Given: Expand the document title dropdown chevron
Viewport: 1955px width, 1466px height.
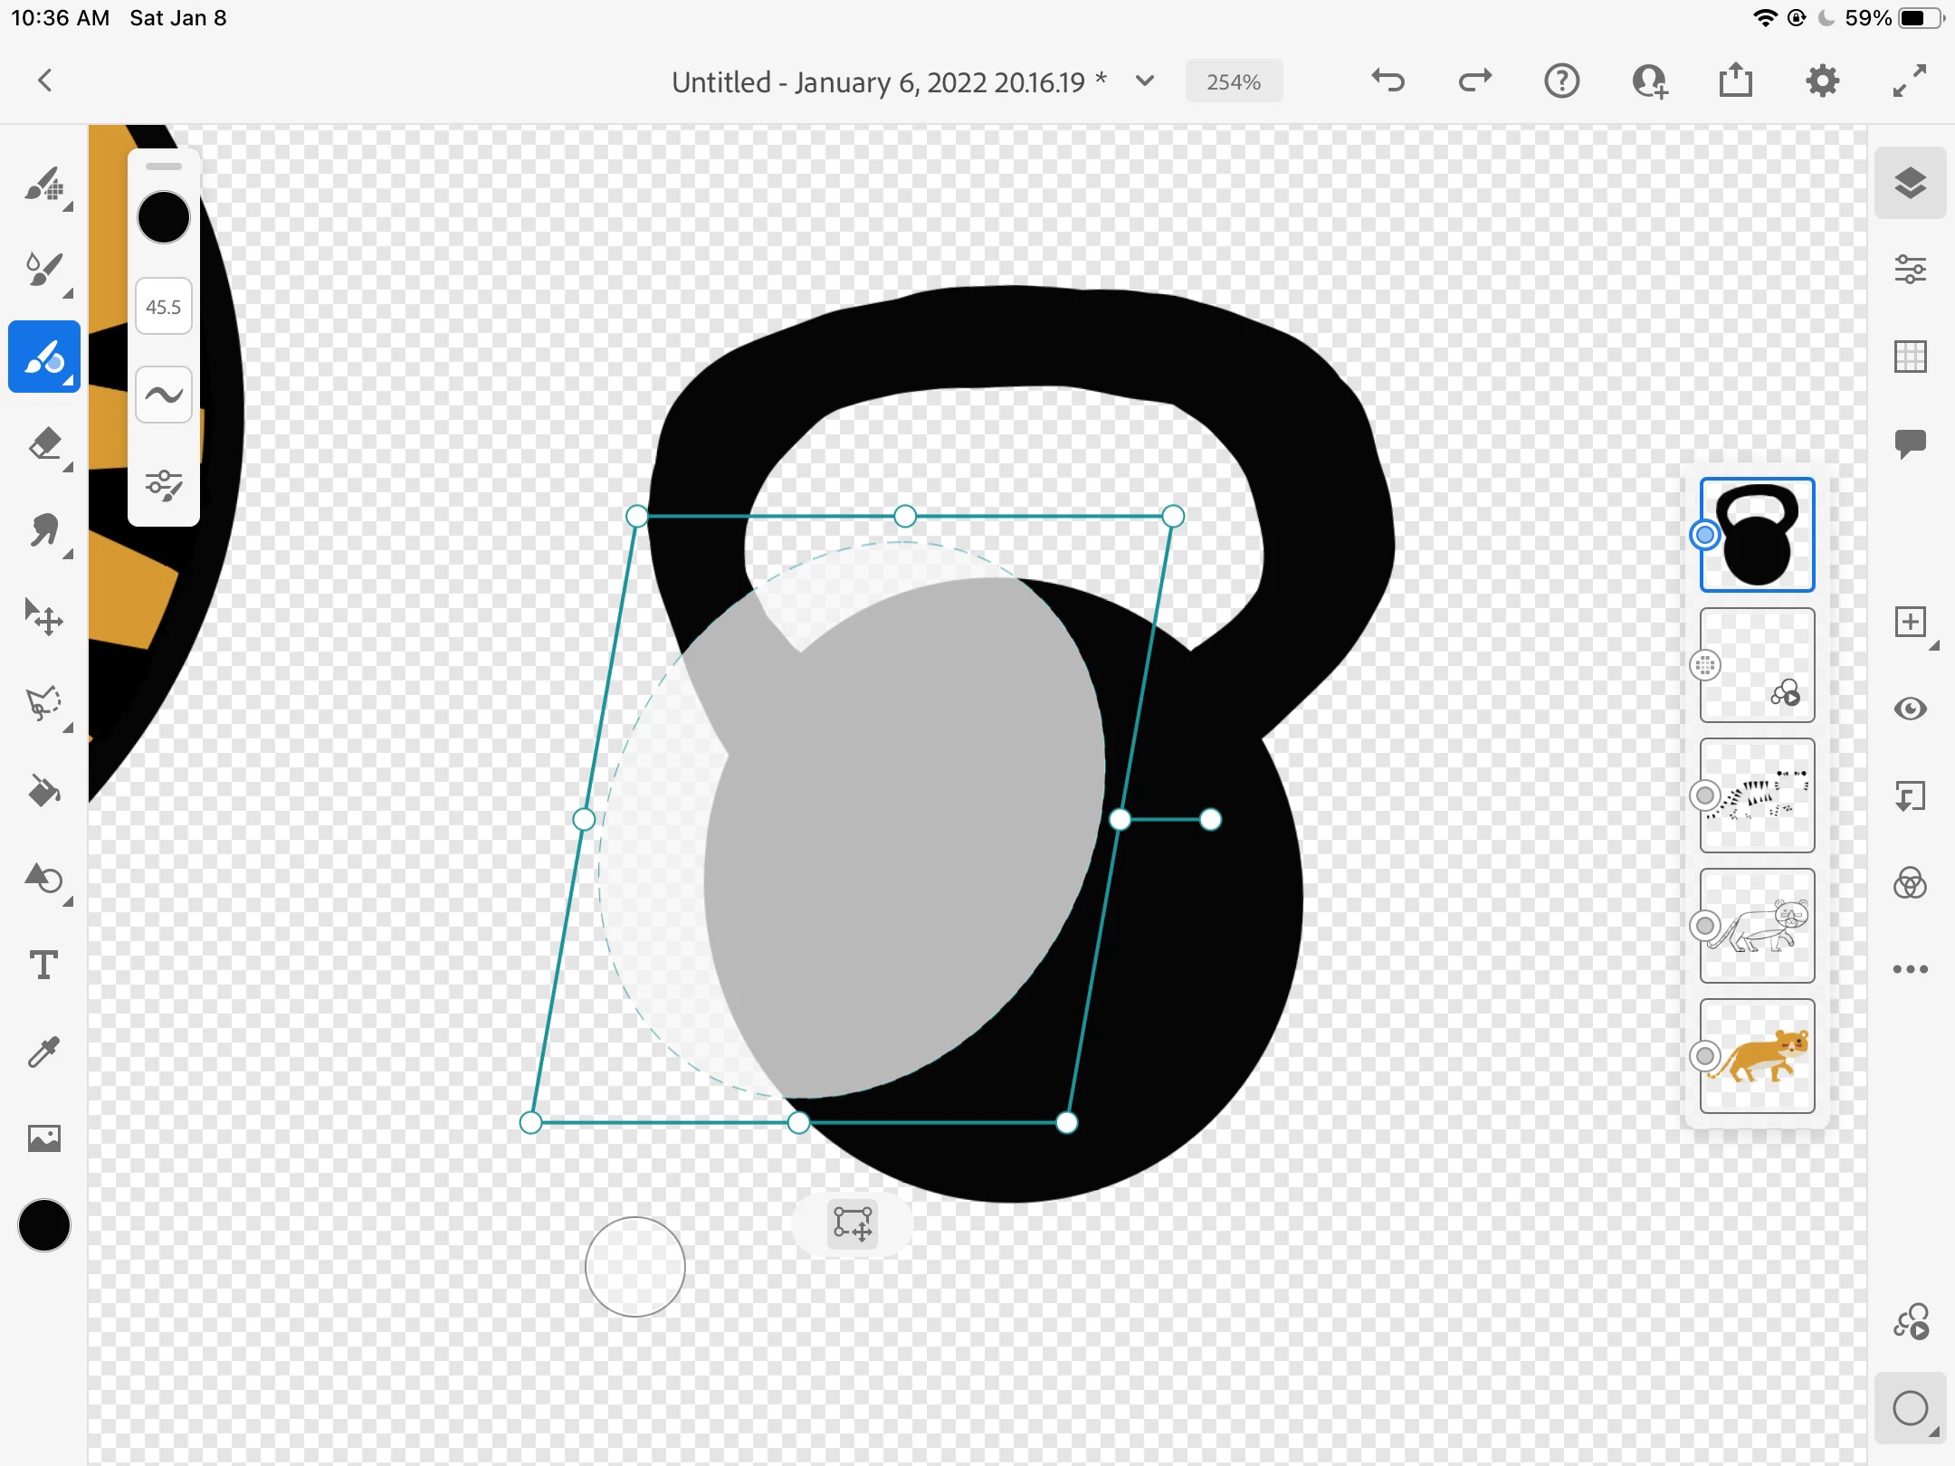Looking at the screenshot, I should [1145, 81].
